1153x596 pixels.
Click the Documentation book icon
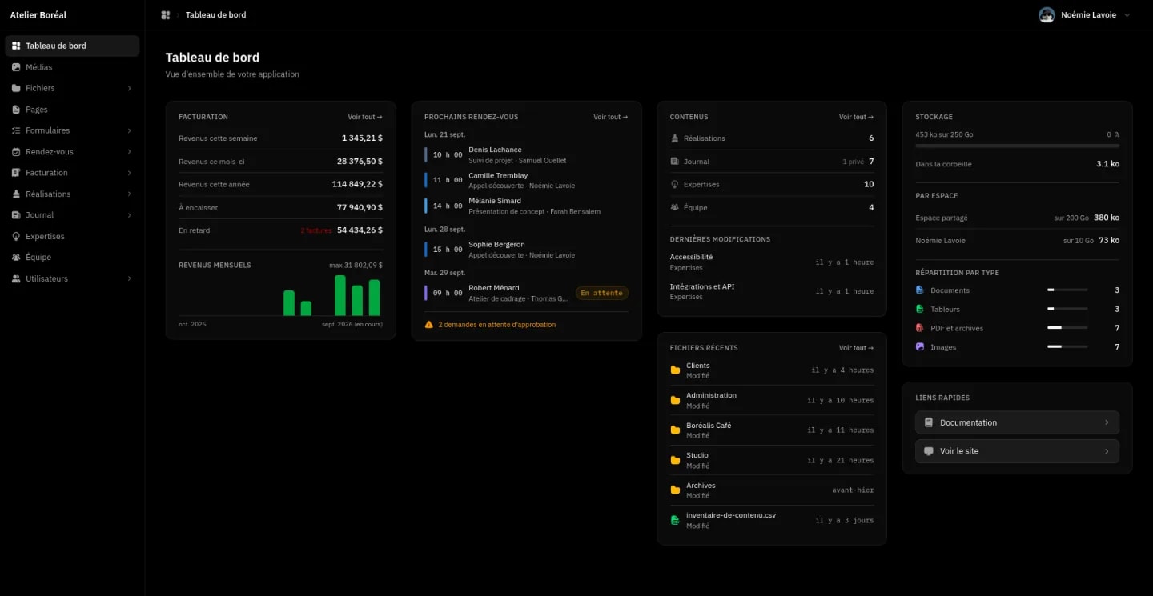pyautogui.click(x=929, y=422)
